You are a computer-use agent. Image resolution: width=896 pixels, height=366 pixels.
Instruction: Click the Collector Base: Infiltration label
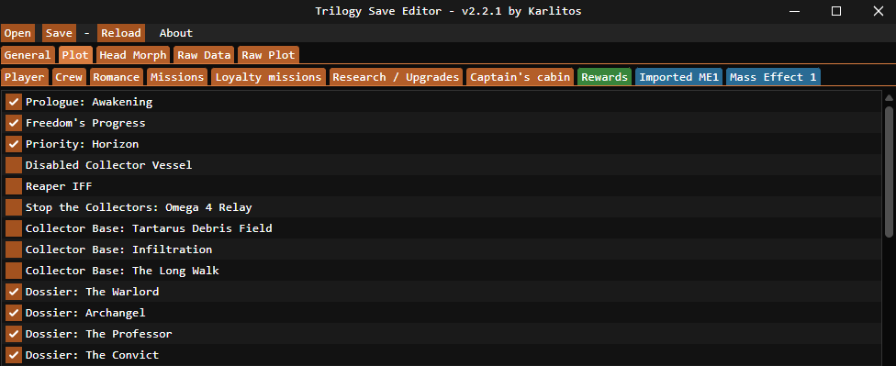point(118,250)
